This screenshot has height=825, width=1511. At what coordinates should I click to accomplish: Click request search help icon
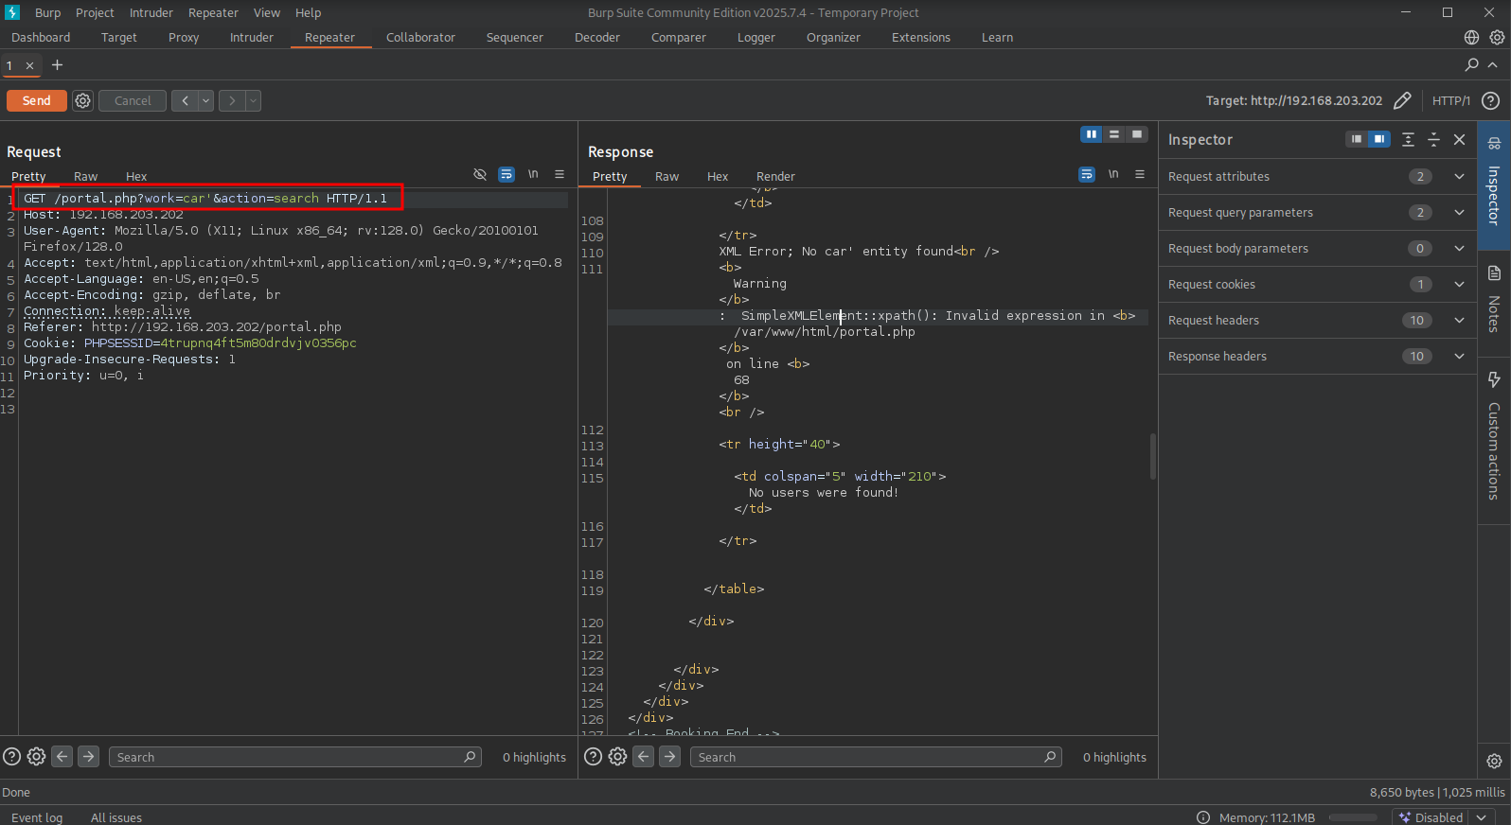click(12, 757)
